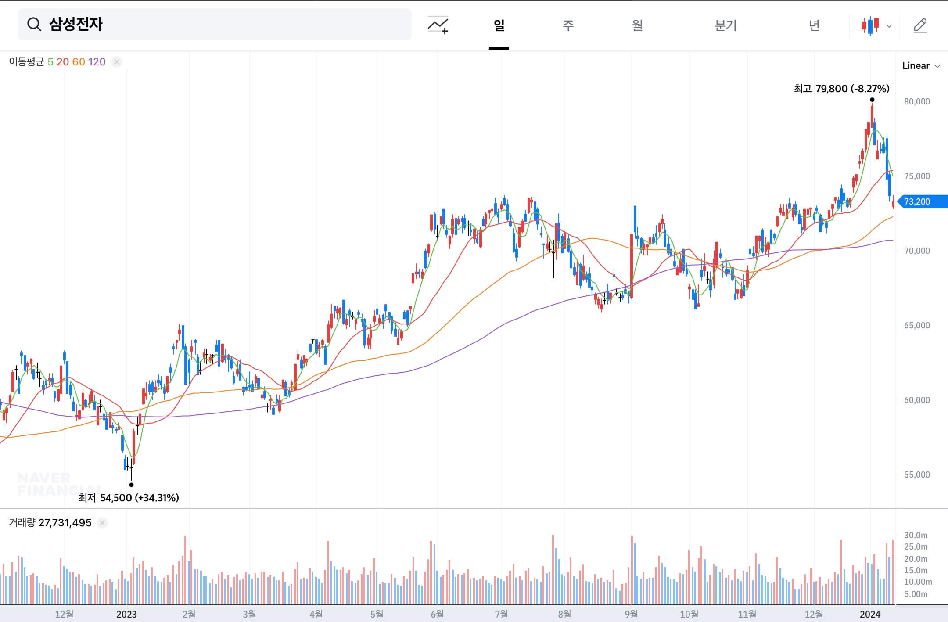Viewport: 948px width, 622px height.
Task: Click the candlestick chart type icon
Action: click(x=870, y=25)
